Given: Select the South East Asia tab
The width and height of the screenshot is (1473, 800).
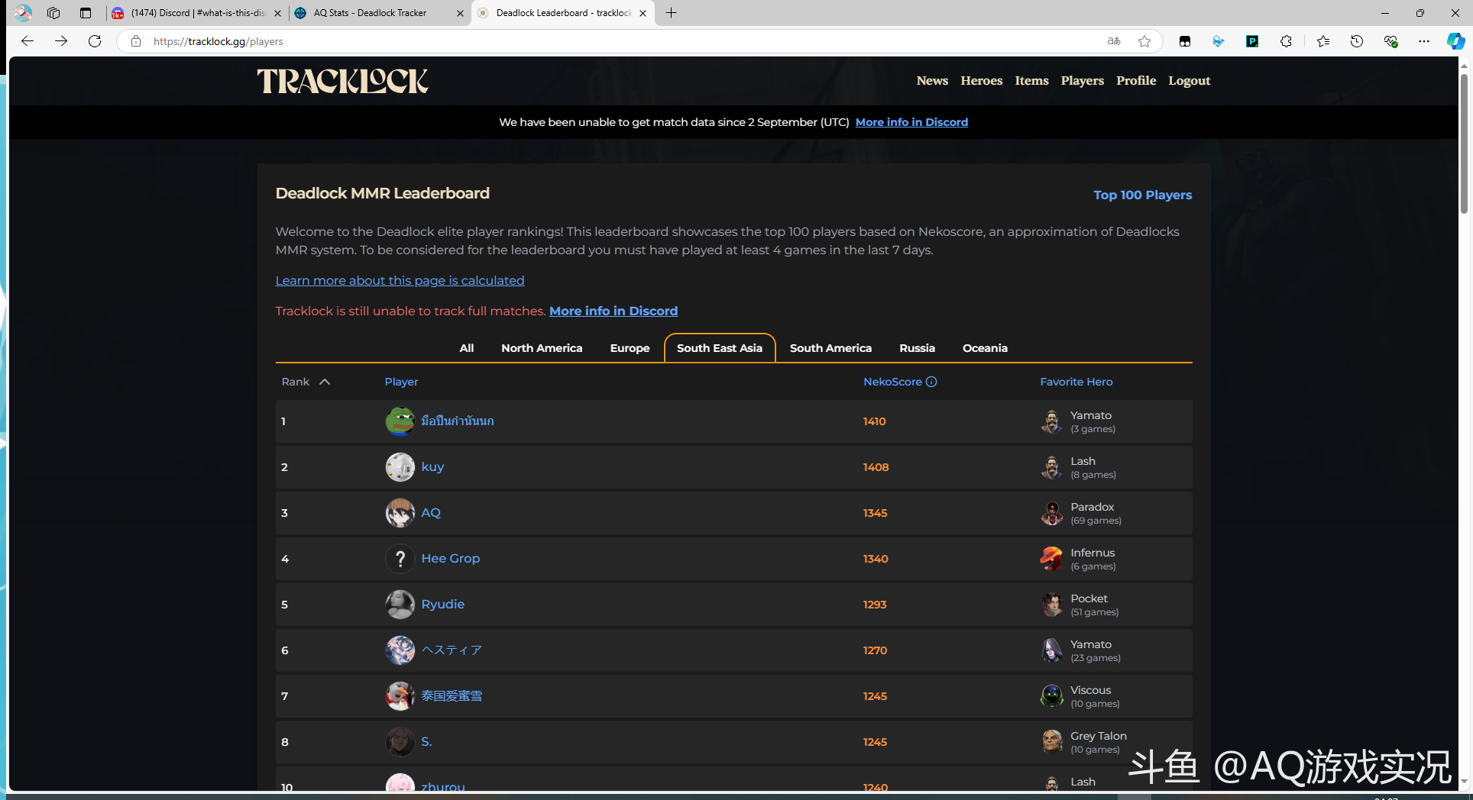Looking at the screenshot, I should click(719, 348).
